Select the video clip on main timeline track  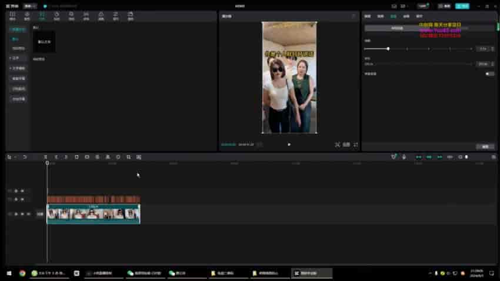[x=93, y=214]
